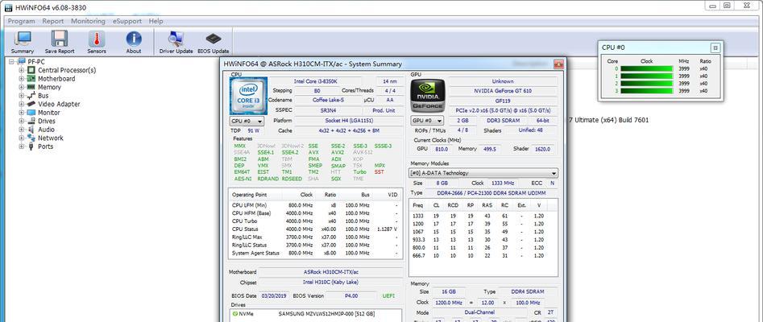Screen dimensions: 763x322
Task: Expand the Motherboard tree node
Action: (x=22, y=78)
